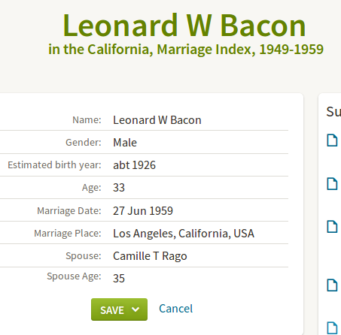Click the Leonard W Bacon page title
341x335 pixels.
point(184,26)
